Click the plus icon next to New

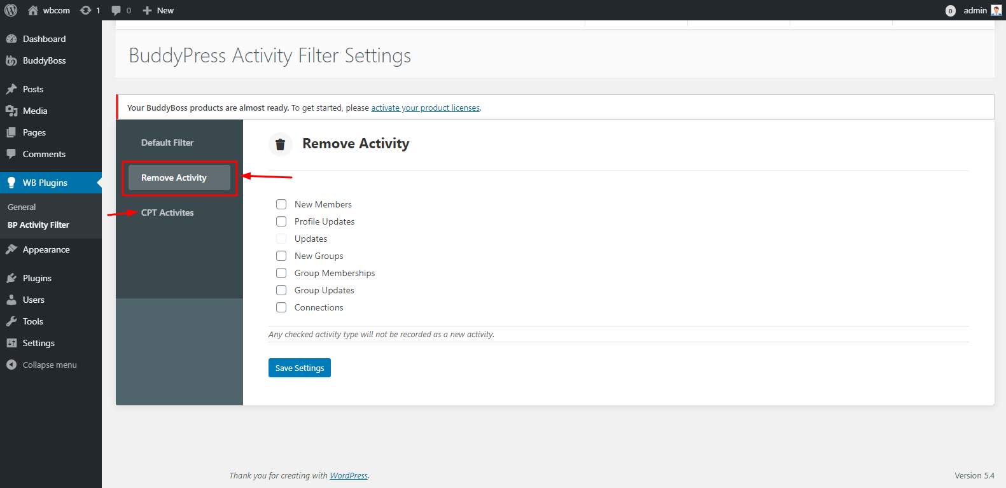coord(147,10)
